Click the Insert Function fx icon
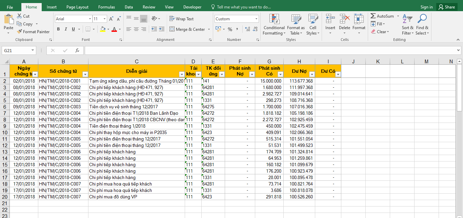Screen dimensions: 463x218 point(77,50)
